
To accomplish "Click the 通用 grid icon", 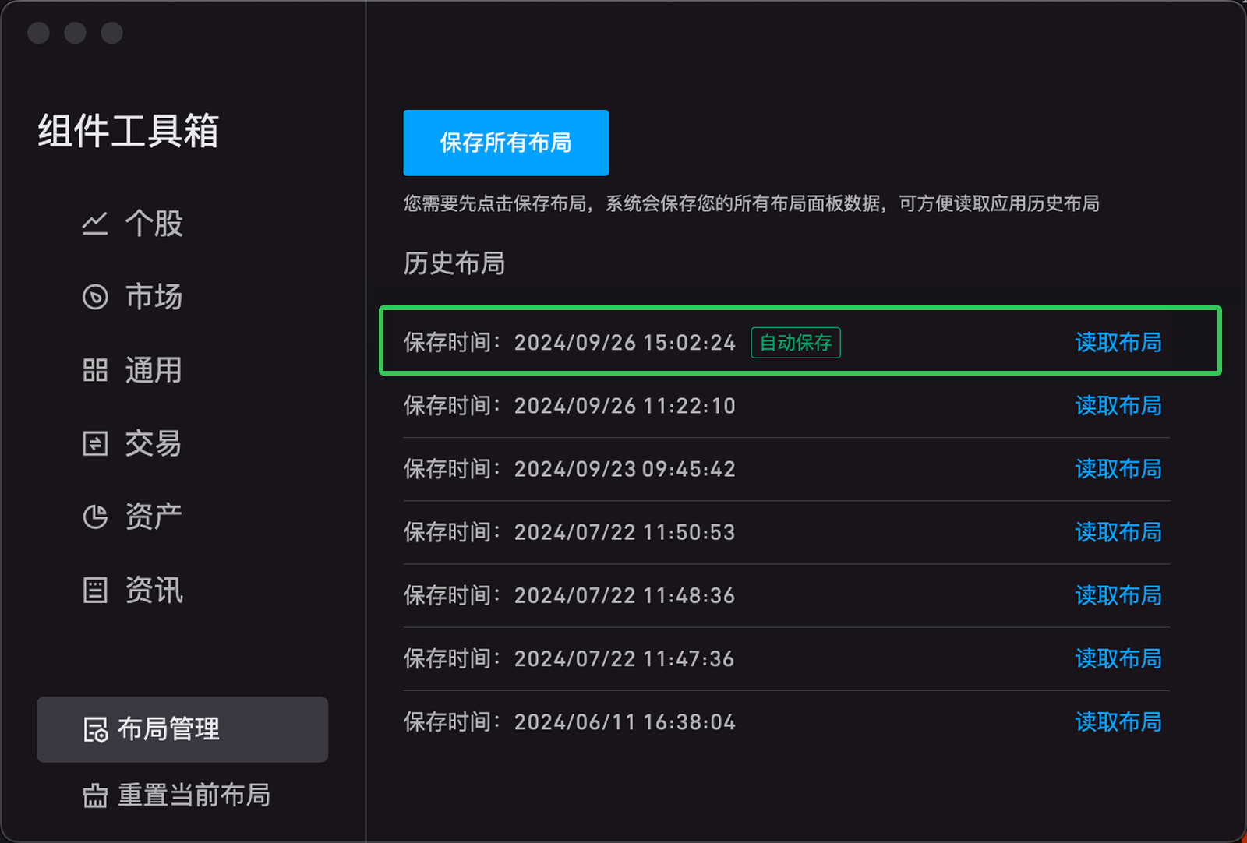I will pos(95,370).
